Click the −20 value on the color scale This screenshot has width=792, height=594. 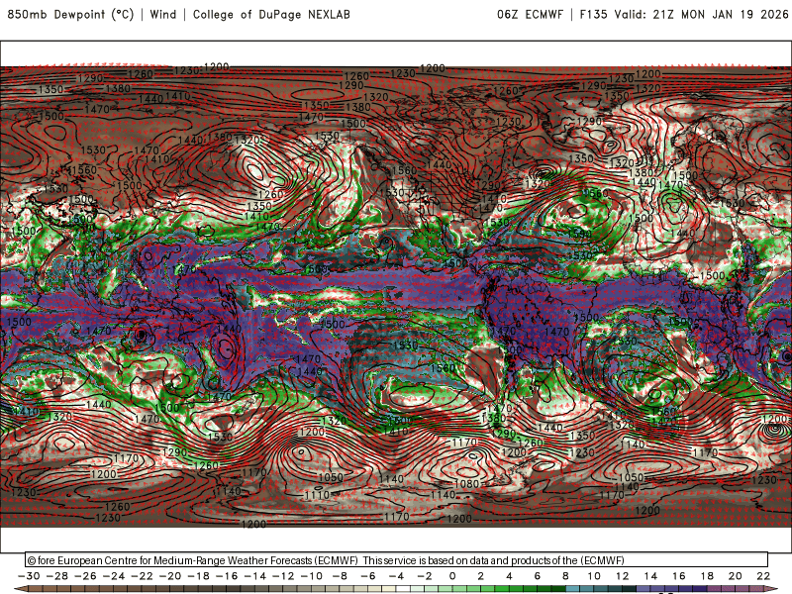170,576
